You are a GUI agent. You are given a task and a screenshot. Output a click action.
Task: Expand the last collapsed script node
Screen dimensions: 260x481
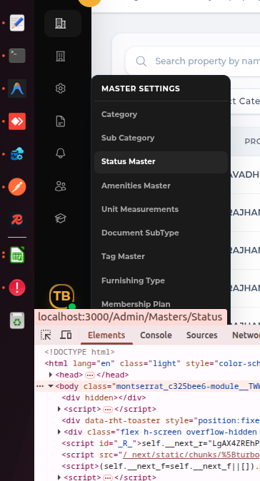click(59, 477)
